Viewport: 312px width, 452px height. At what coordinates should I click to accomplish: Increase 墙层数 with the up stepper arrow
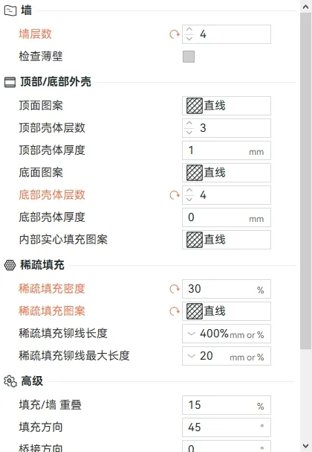[189, 30]
